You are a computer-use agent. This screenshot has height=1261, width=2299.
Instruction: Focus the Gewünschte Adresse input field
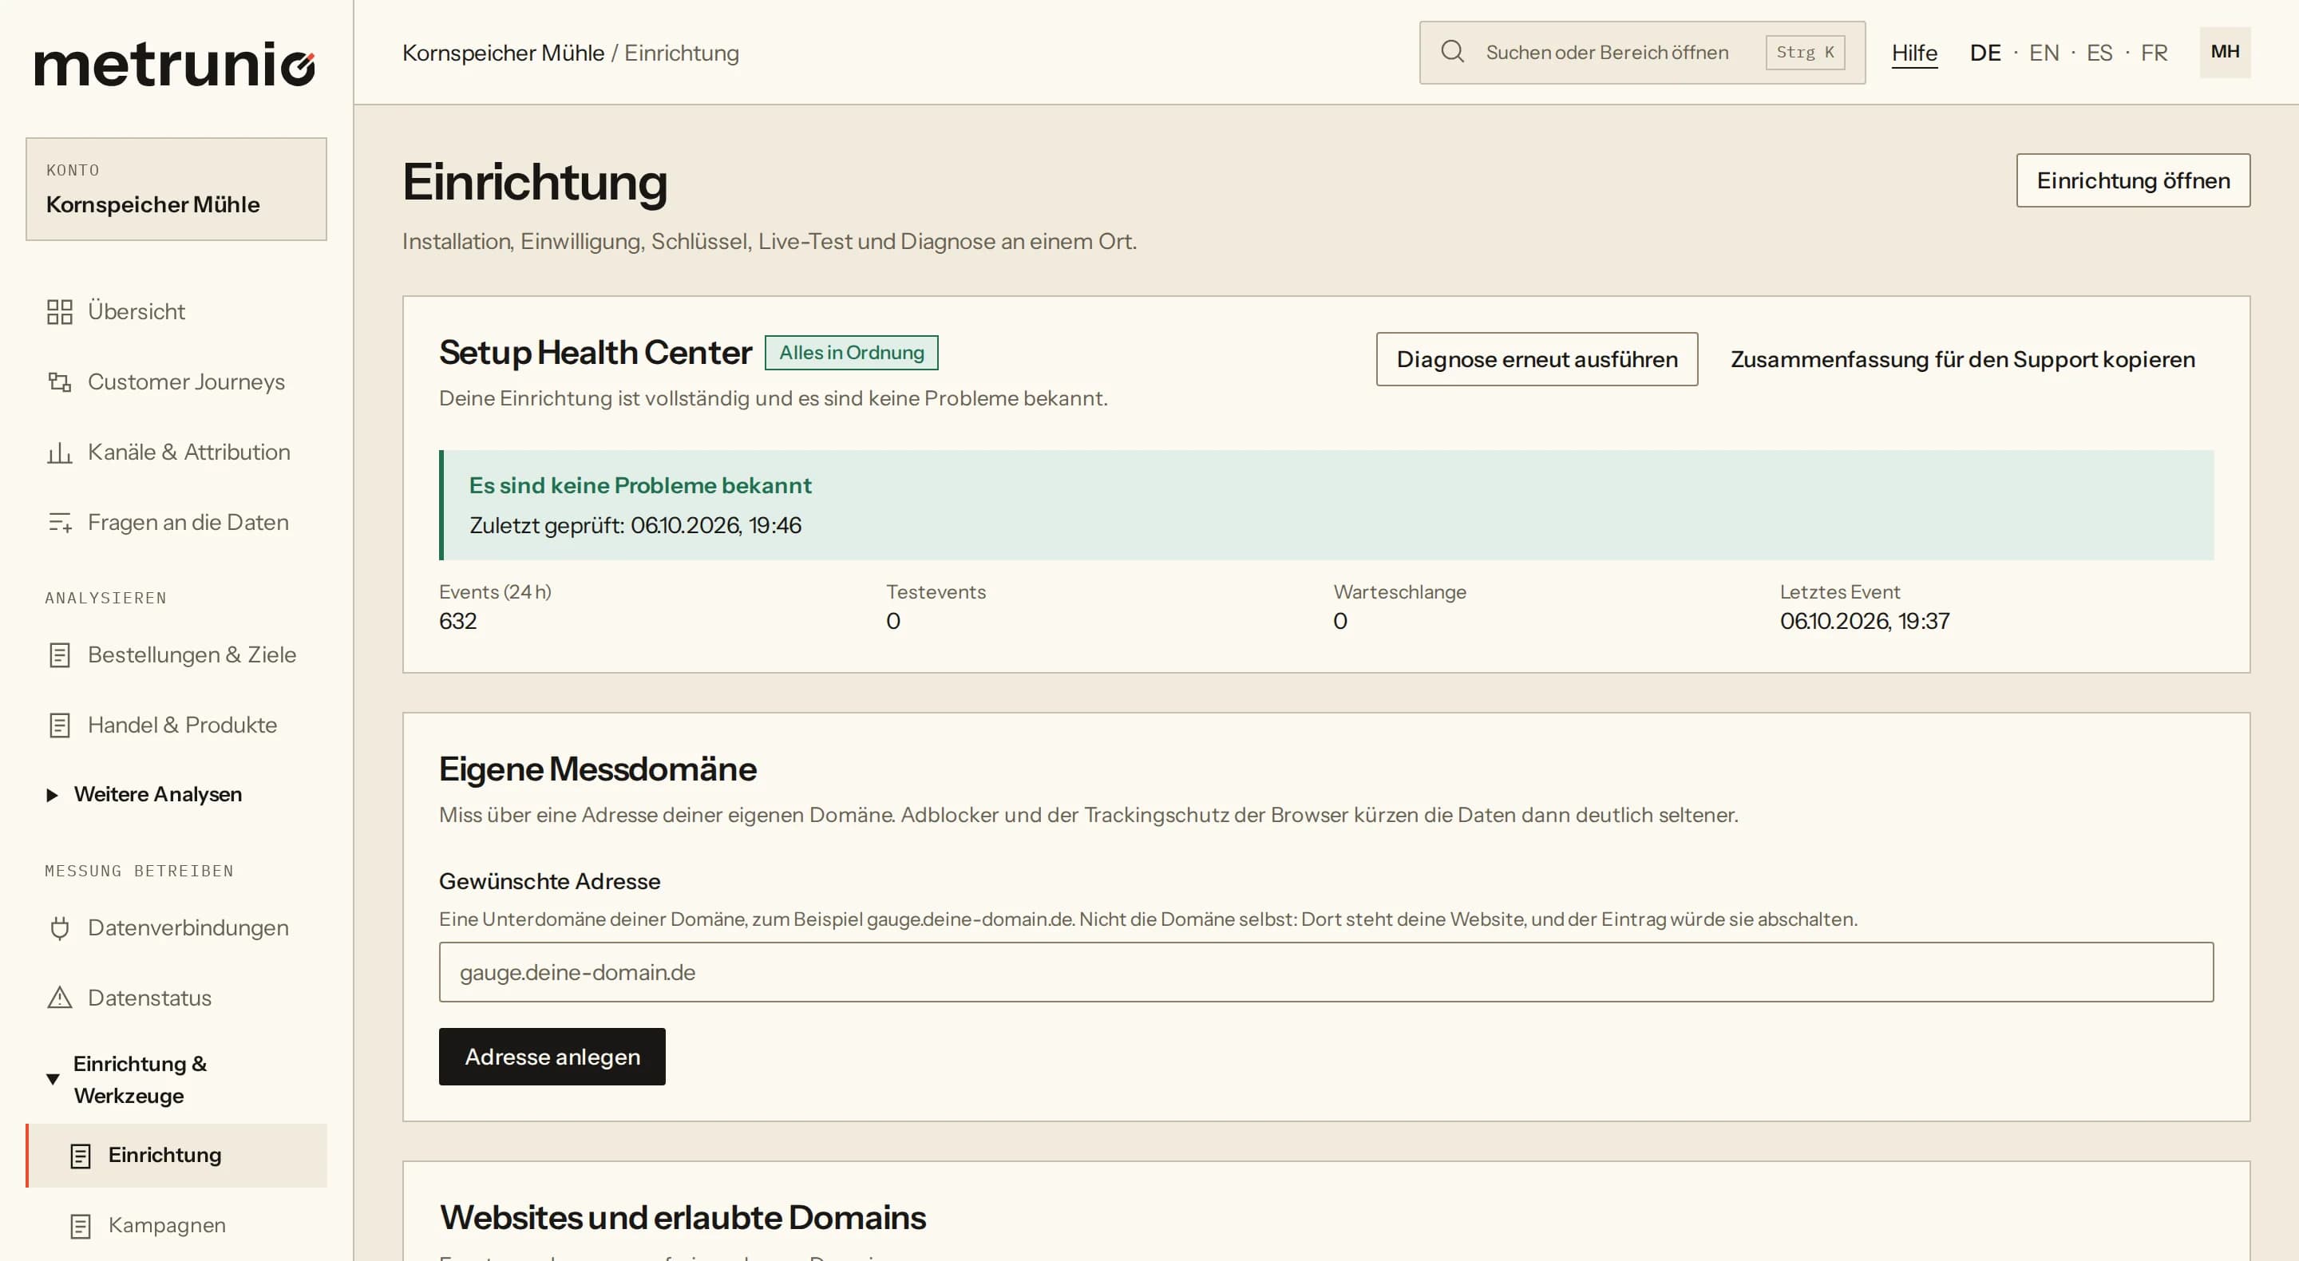pyautogui.click(x=1326, y=972)
